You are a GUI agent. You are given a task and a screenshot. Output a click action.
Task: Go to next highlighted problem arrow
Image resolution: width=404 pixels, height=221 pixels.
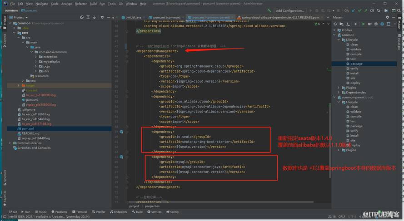tap(328, 24)
